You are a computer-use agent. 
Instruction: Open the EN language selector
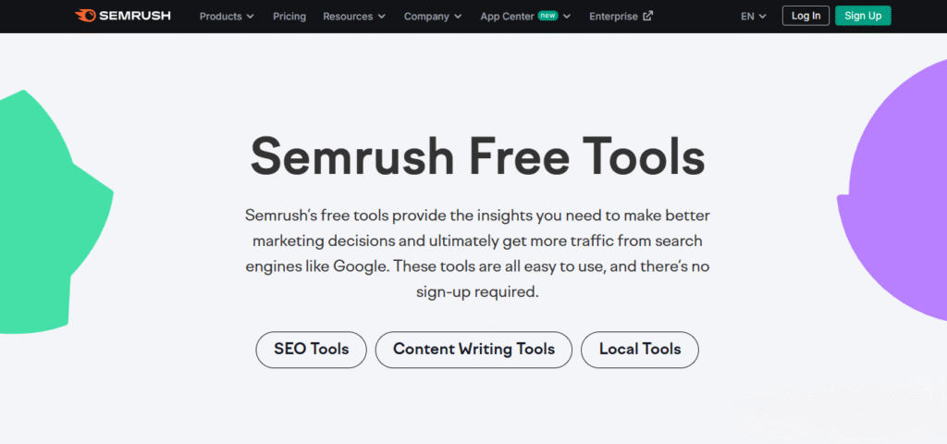coord(753,17)
